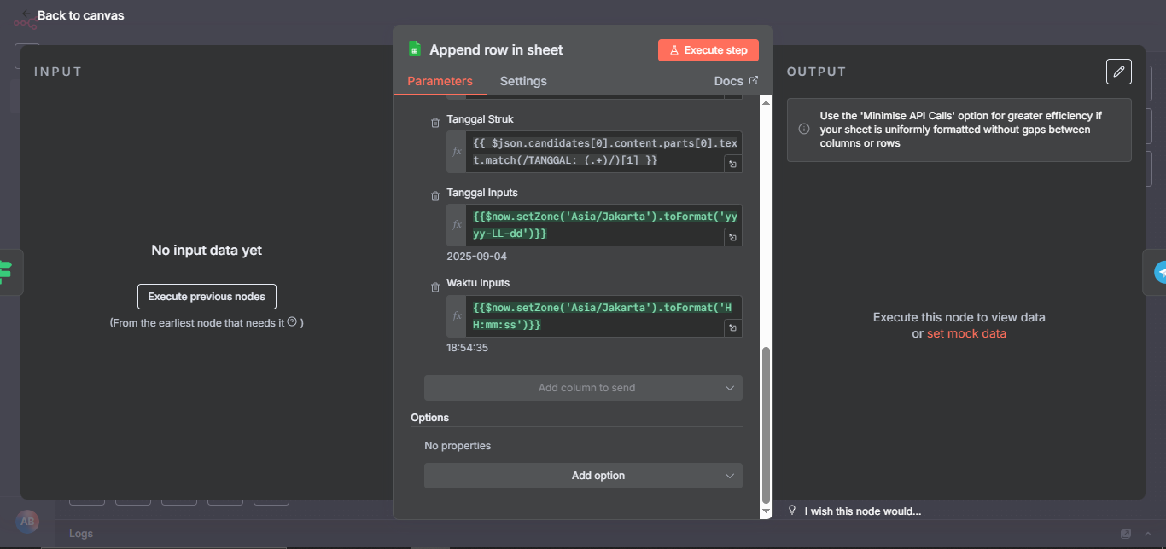This screenshot has height=549, width=1166.
Task: Click trash icon beside Tanggal Inputs
Action: (435, 196)
